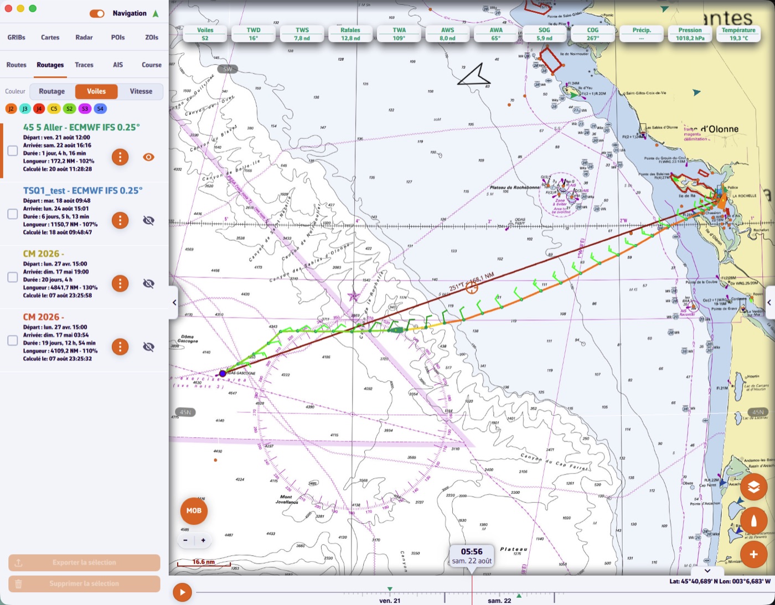Zoom out with the minus button
The height and width of the screenshot is (605, 775).
pyautogui.click(x=185, y=541)
